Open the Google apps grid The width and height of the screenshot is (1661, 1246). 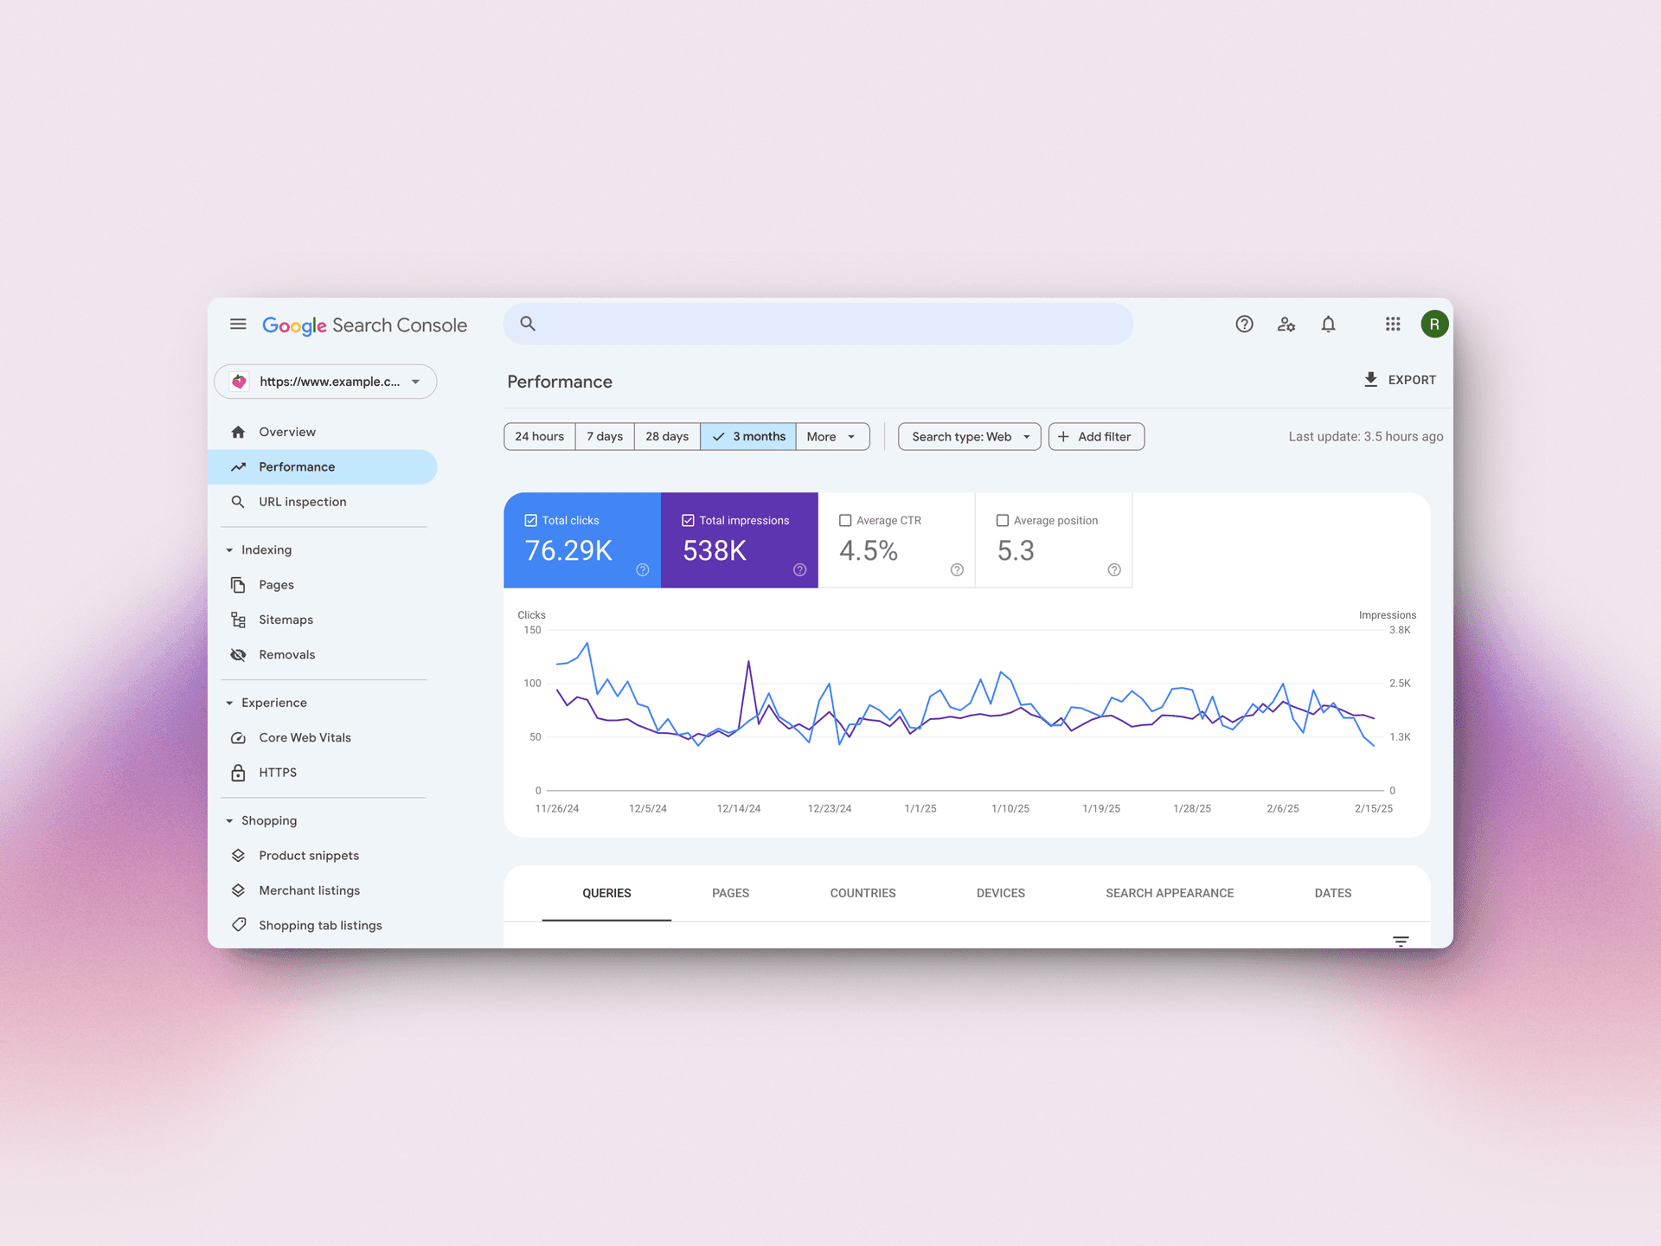point(1393,324)
